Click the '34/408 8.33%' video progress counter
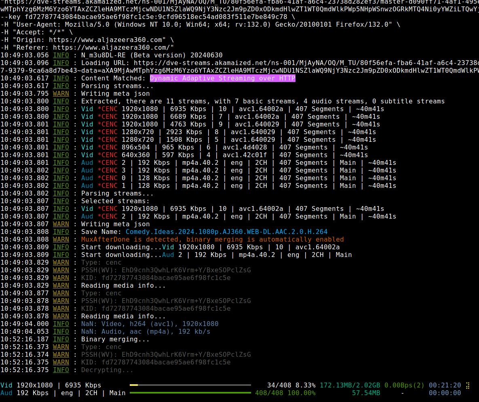 [291, 385]
